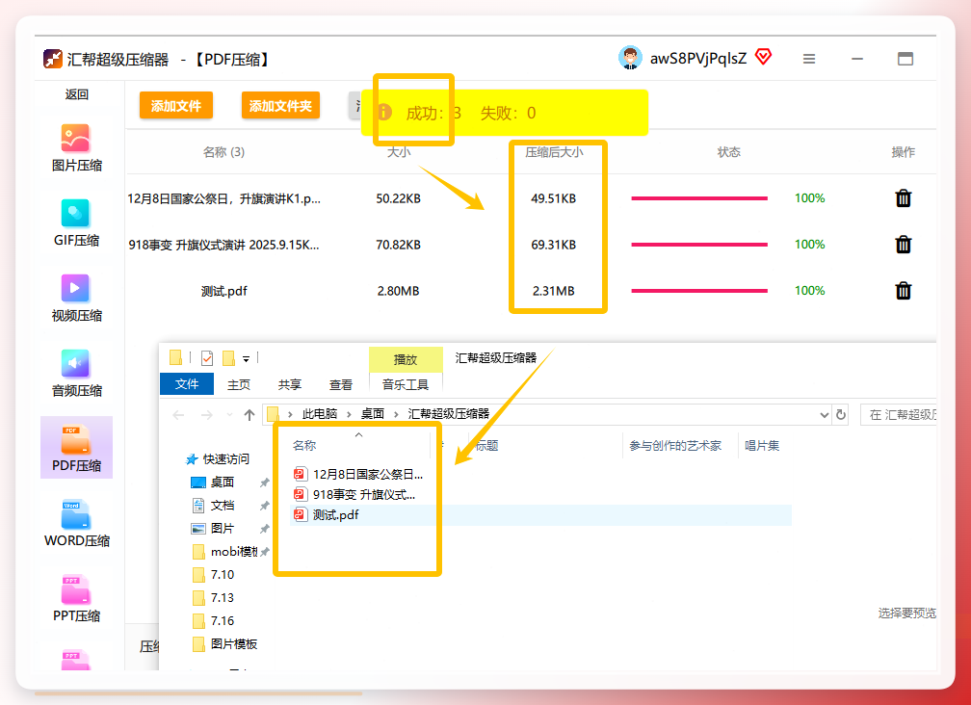
Task: Open the 文件 menu in Explorer
Action: [x=187, y=383]
